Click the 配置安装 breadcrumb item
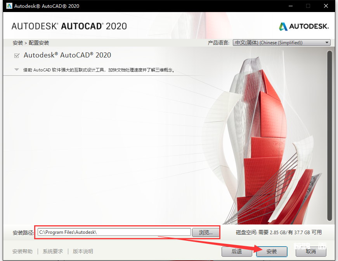338x261 pixels. pos(39,43)
